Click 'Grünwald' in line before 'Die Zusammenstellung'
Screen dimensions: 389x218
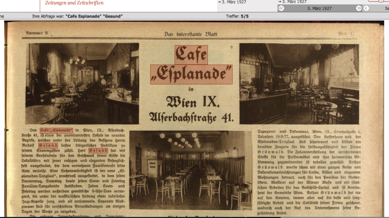point(271,152)
